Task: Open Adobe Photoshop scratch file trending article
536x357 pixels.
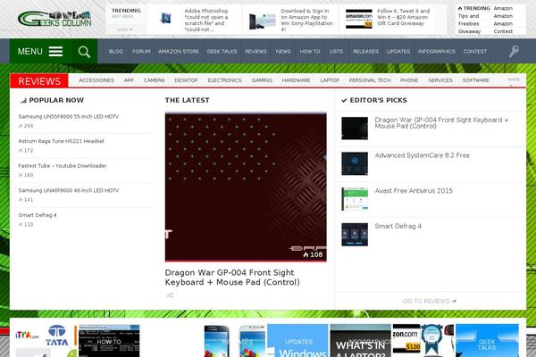Action: point(206,21)
